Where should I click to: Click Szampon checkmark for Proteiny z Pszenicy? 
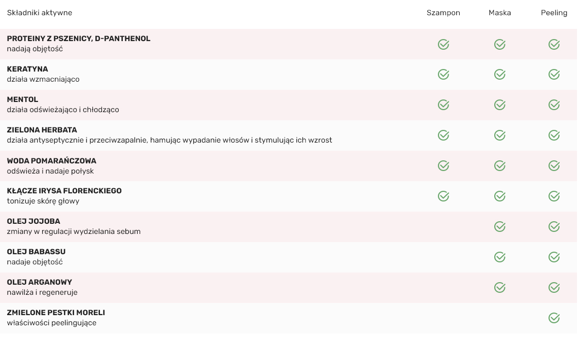click(443, 44)
